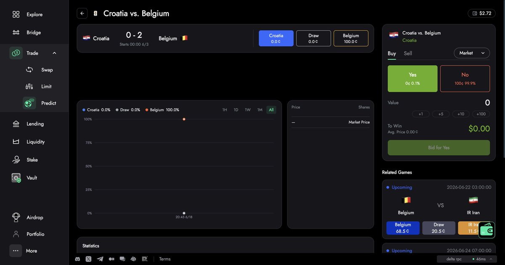This screenshot has width=505, height=265.
Task: Go back with the arrow button
Action: [x=82, y=13]
